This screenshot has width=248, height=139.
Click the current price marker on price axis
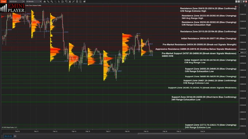[x=243, y=52]
